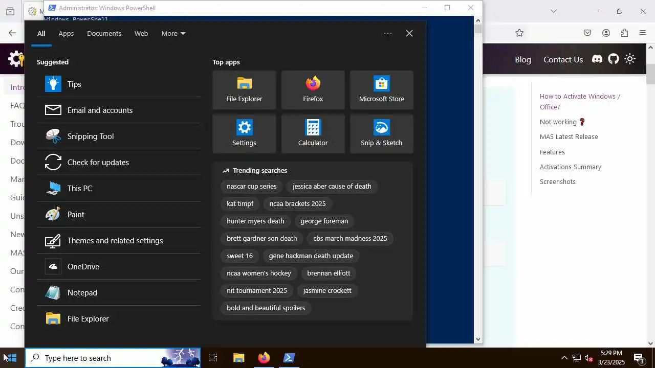Open Firefox application hamburger menu

[x=643, y=33]
